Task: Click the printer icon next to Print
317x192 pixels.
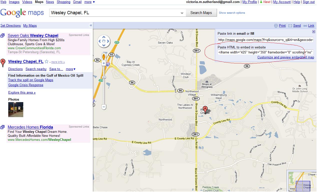Action: (276, 26)
